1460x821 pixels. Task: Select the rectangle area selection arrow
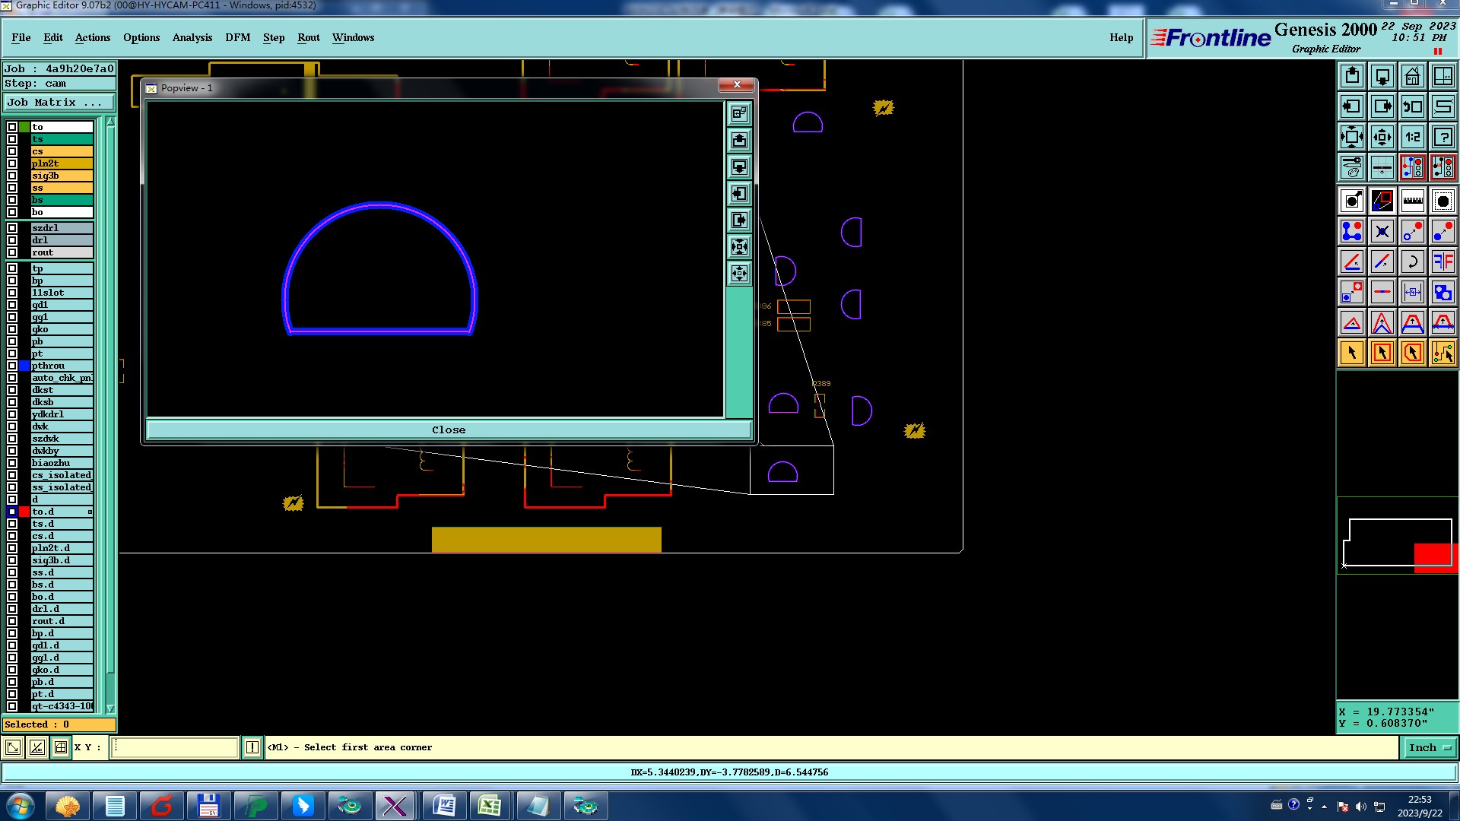tap(1382, 353)
